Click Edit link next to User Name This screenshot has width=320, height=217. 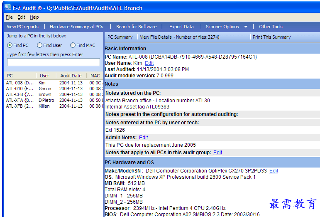[149, 63]
